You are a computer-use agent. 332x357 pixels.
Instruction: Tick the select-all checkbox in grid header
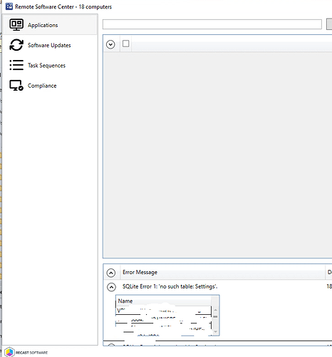point(126,44)
